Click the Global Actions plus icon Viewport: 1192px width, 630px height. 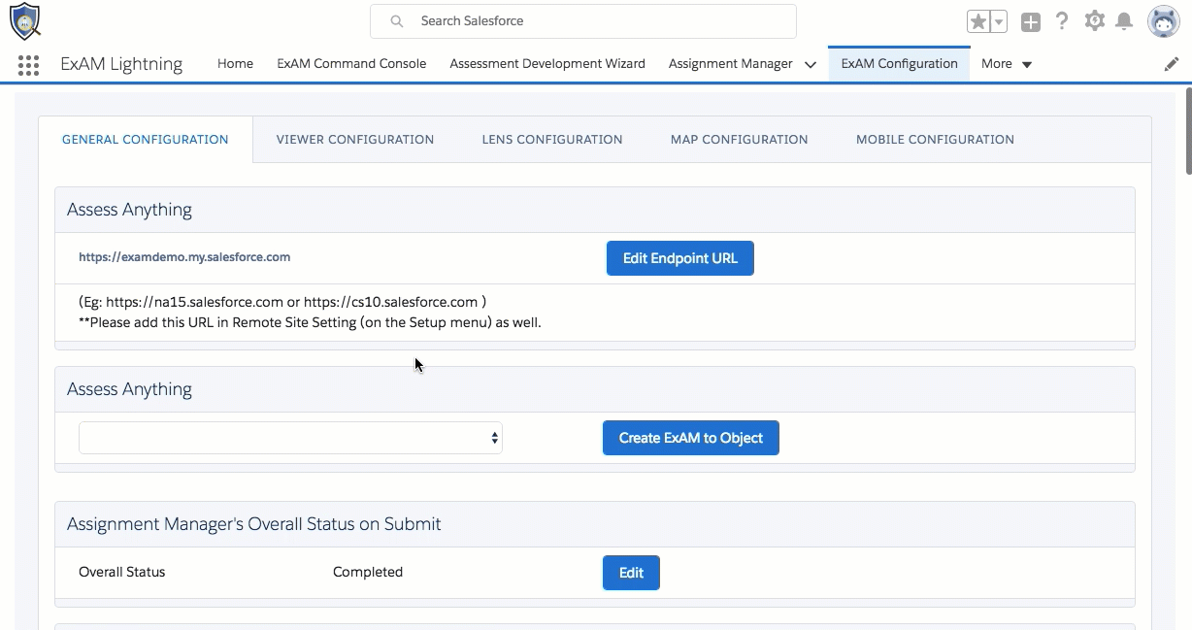click(x=1031, y=21)
